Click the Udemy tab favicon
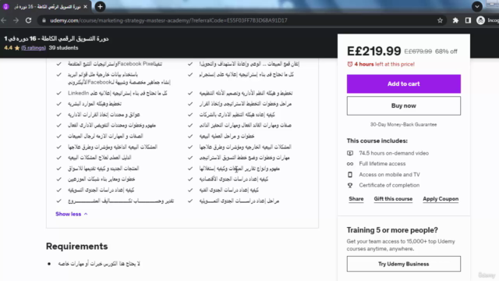 click(5, 7)
